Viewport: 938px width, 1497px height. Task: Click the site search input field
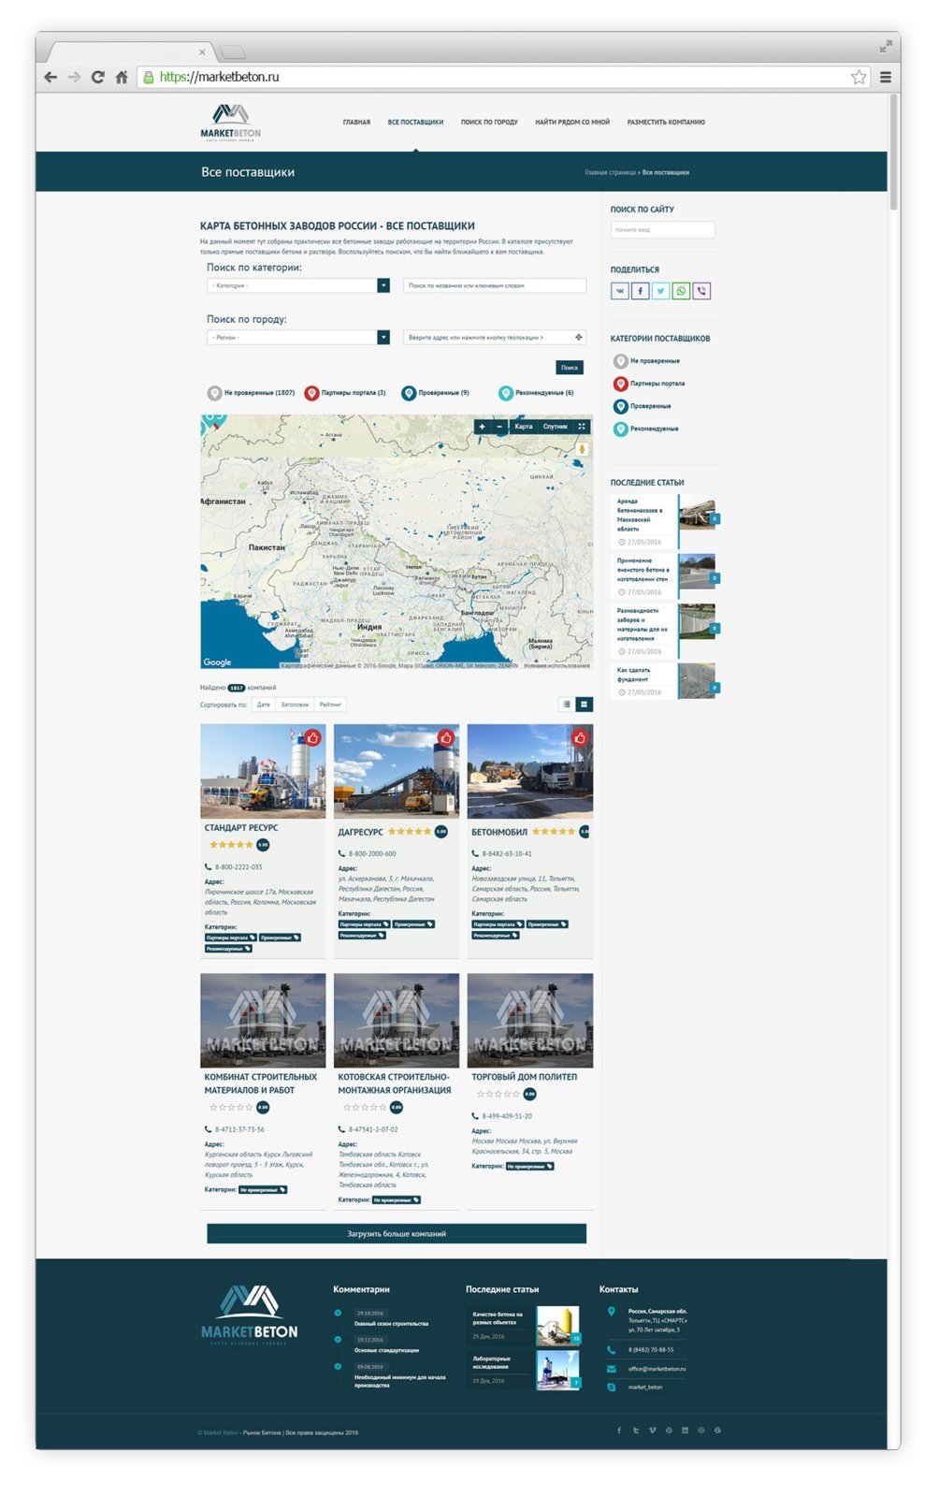click(662, 230)
